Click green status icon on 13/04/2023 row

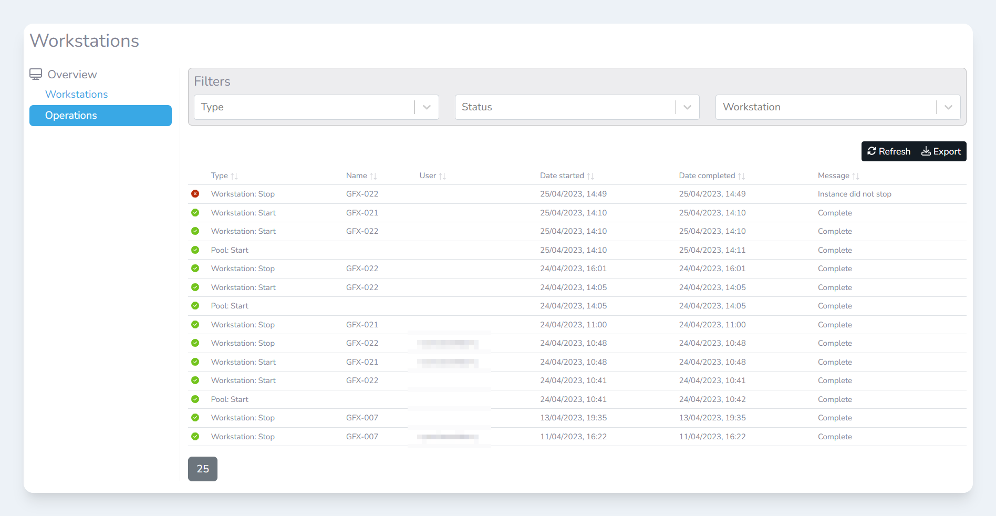click(195, 418)
